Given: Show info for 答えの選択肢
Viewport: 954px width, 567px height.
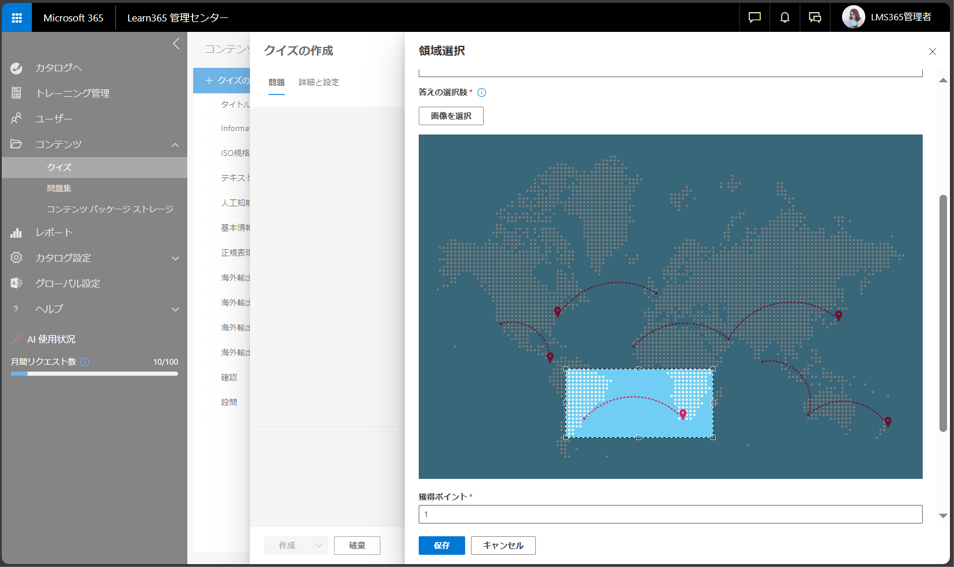Looking at the screenshot, I should (x=481, y=92).
